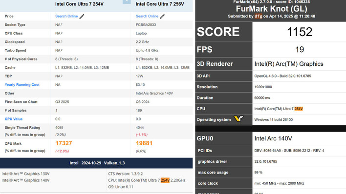Open Search Online link for Core Ultra 7 254V
Screen dimensions: 346x194
tap(66, 16)
